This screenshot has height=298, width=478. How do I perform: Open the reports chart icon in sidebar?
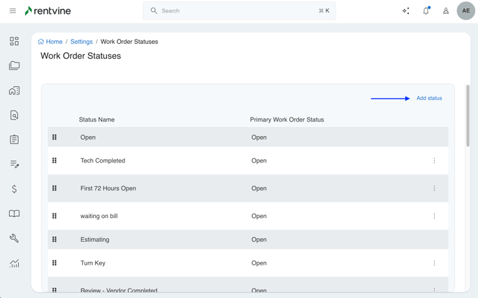pyautogui.click(x=14, y=263)
